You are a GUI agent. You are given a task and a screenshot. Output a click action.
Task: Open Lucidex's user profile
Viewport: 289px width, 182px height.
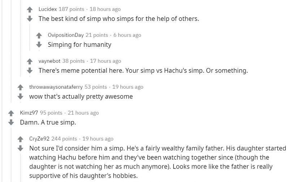[x=47, y=9]
